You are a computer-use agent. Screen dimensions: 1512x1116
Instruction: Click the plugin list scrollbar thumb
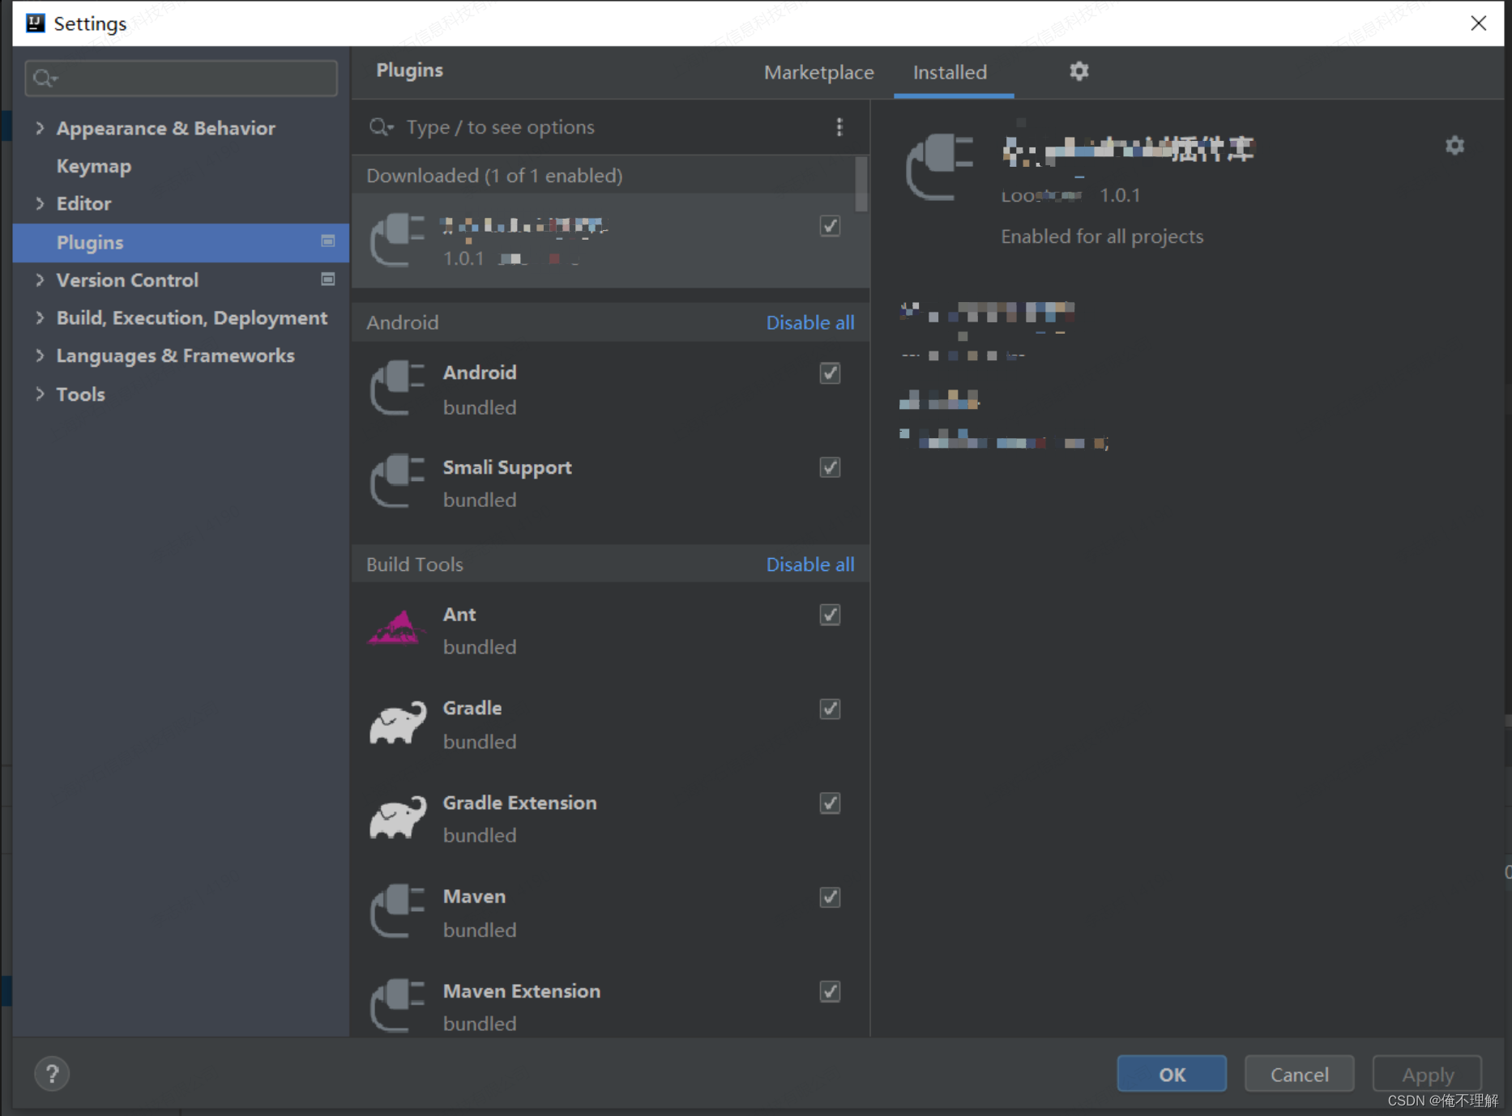(861, 183)
